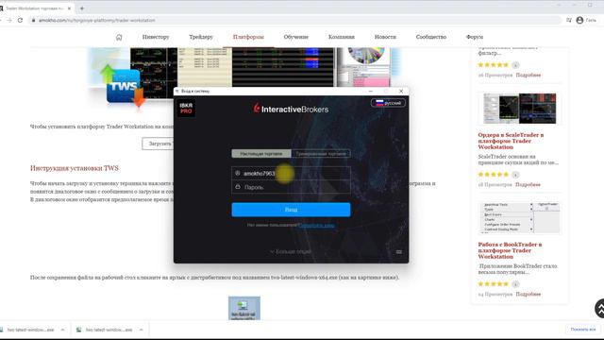
Task: Expand options arrow of second download
Action: [x=142, y=330]
